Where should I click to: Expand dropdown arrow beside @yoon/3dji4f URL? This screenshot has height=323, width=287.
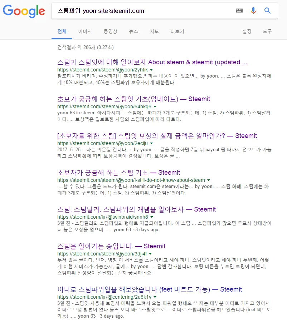[150, 254]
